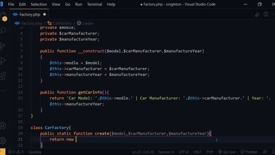275x155 pixels.
Task: Change end of line sequence CRLF
Action: [197, 152]
